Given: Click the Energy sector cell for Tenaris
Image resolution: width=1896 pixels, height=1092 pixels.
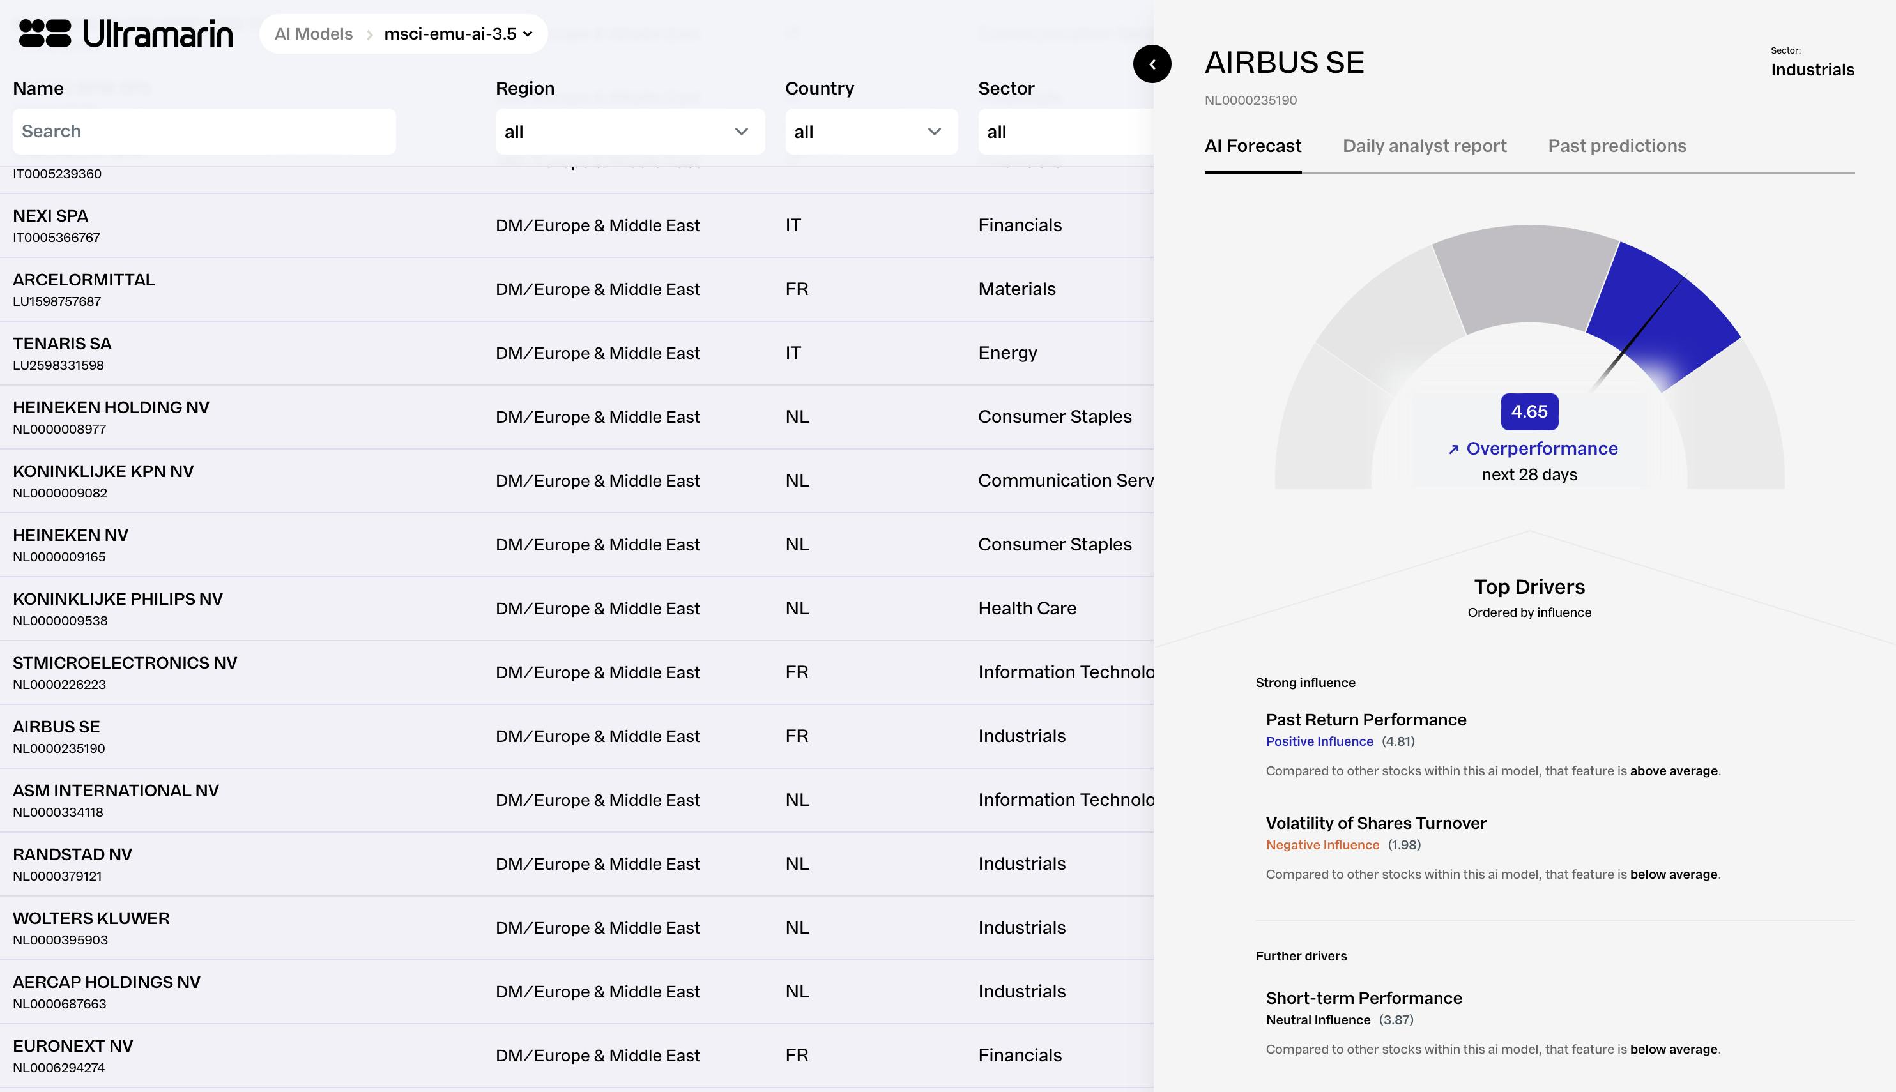Looking at the screenshot, I should tap(1007, 353).
